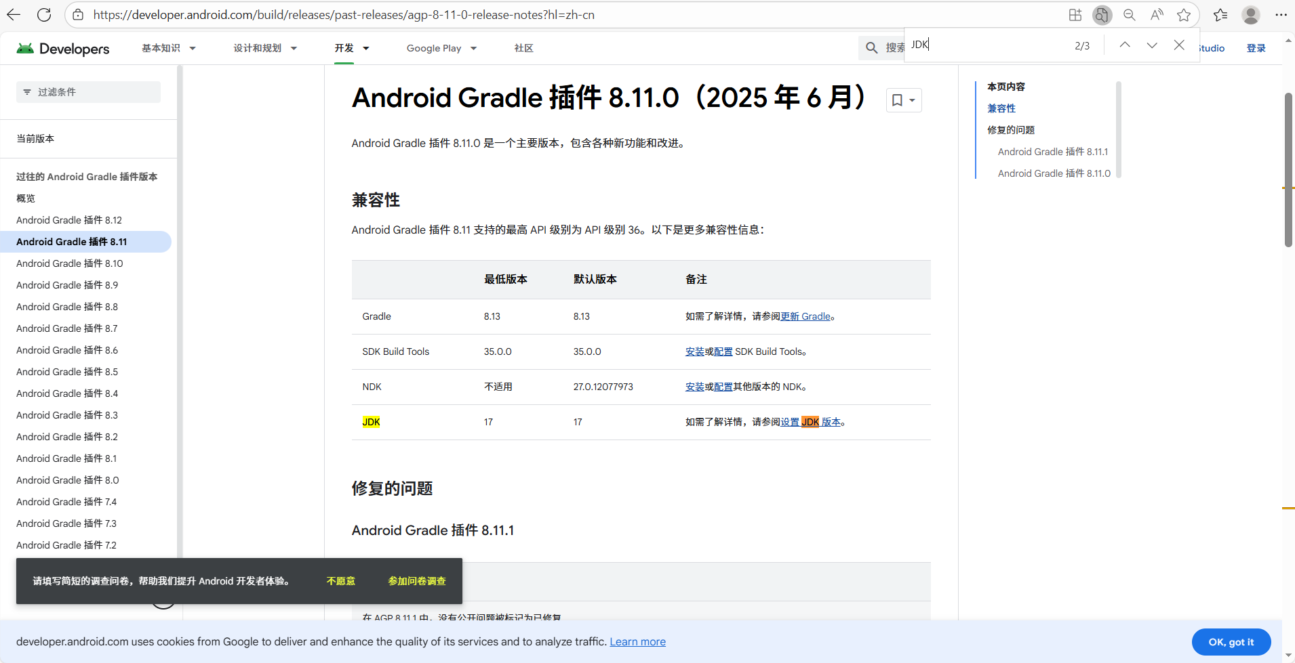Screen dimensions: 1295x663
Task: Go to next JDK find result
Action: tap(1152, 45)
